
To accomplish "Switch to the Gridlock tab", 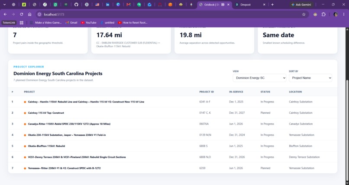I will point(214,5).
